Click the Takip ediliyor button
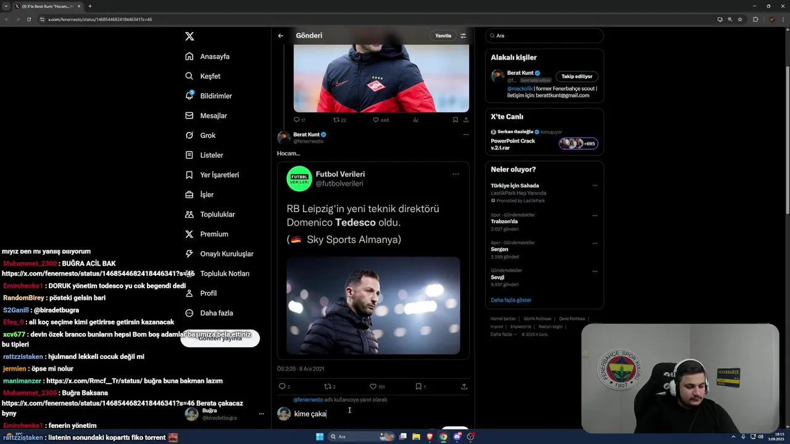790x444 pixels. (577, 76)
